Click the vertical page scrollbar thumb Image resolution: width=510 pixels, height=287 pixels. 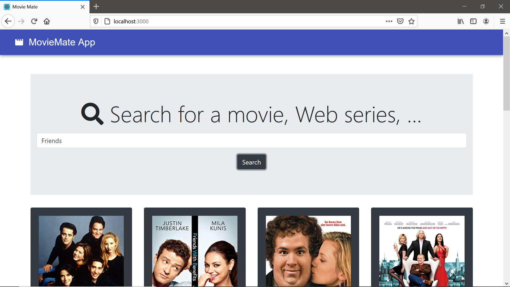click(x=507, y=73)
